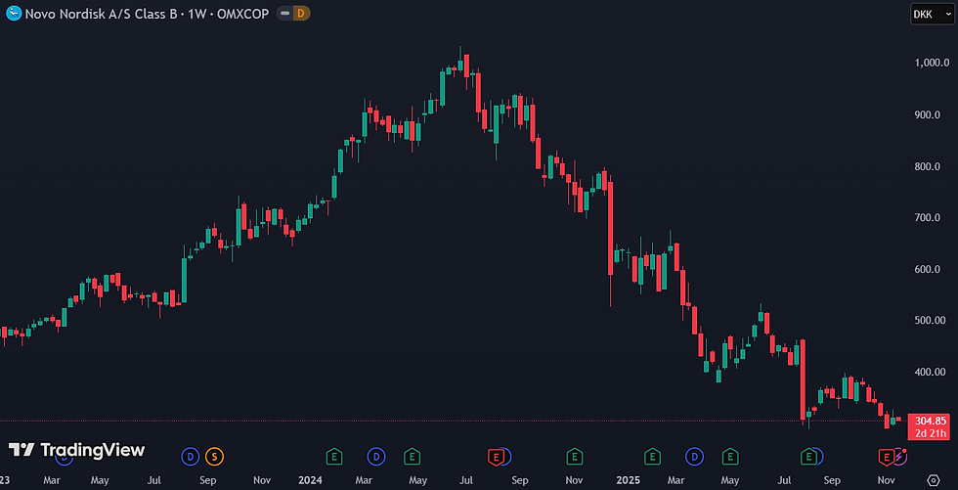
Task: Click the long red candle from December 2024
Action: (x=610, y=229)
